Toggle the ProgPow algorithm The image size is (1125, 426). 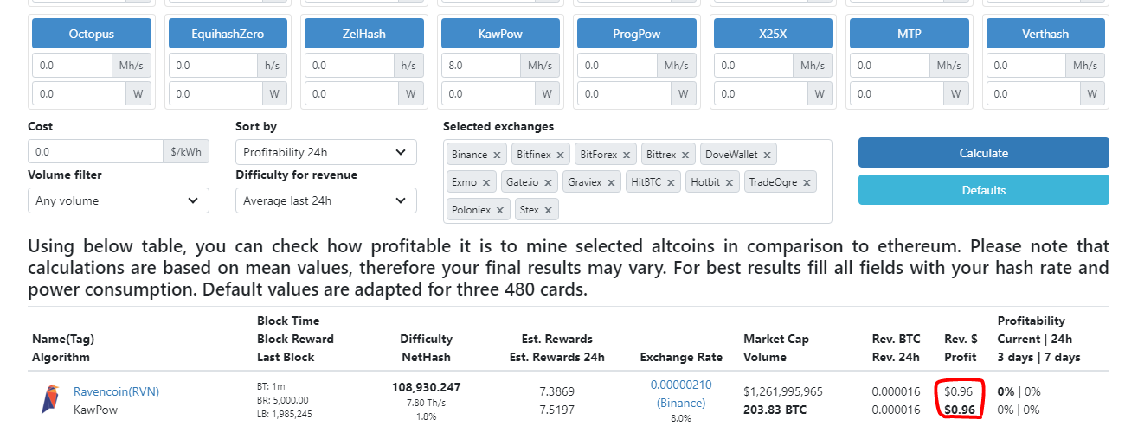click(x=637, y=35)
